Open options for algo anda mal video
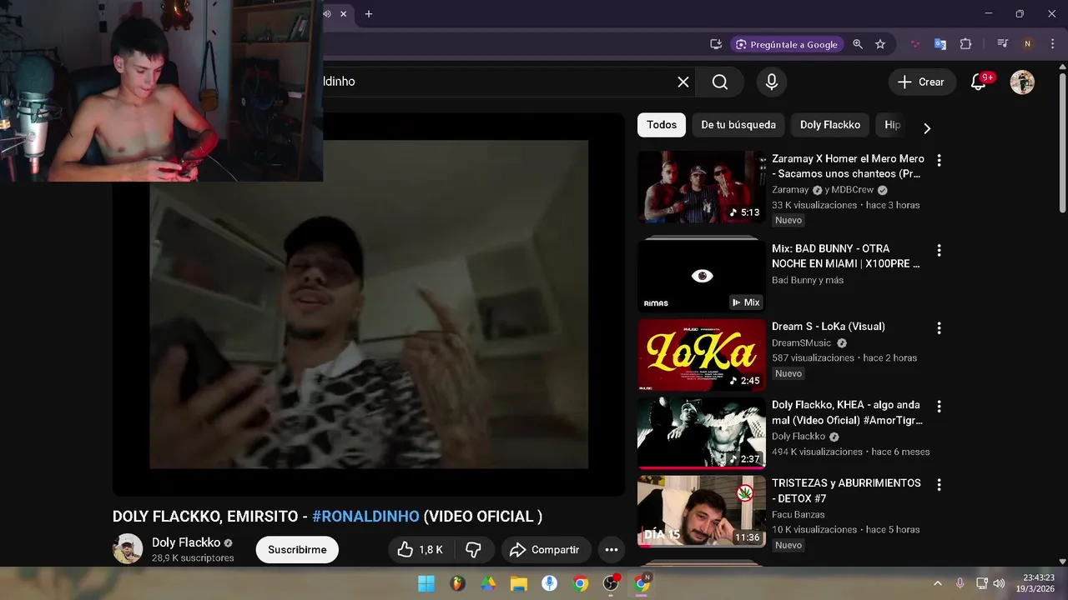Viewport: 1068px width, 600px height. tap(939, 407)
